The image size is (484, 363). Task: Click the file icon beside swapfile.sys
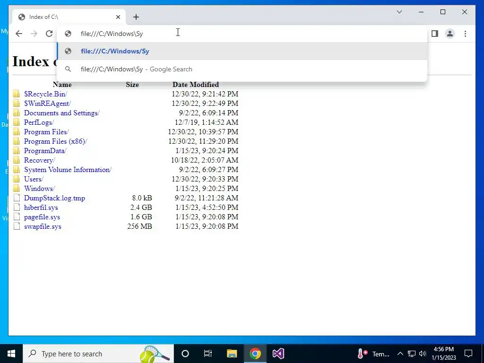click(17, 226)
